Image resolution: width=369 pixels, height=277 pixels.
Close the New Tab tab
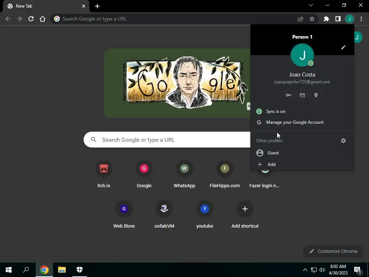click(x=84, y=6)
